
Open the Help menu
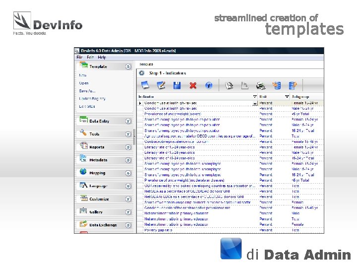(102, 57)
